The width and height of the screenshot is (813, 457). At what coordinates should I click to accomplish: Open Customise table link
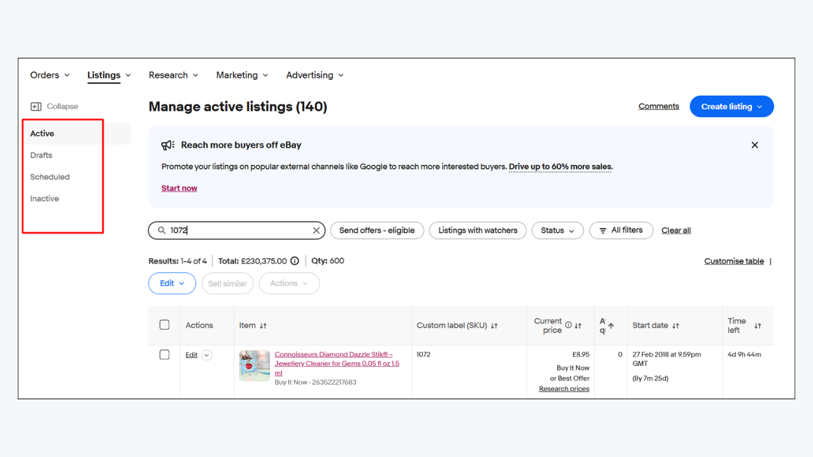(734, 262)
